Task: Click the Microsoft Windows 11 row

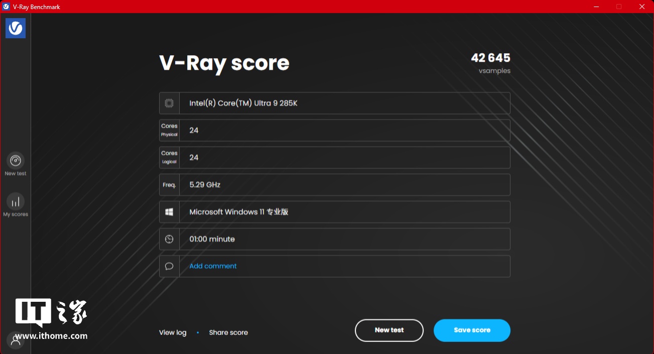Action: [x=344, y=212]
